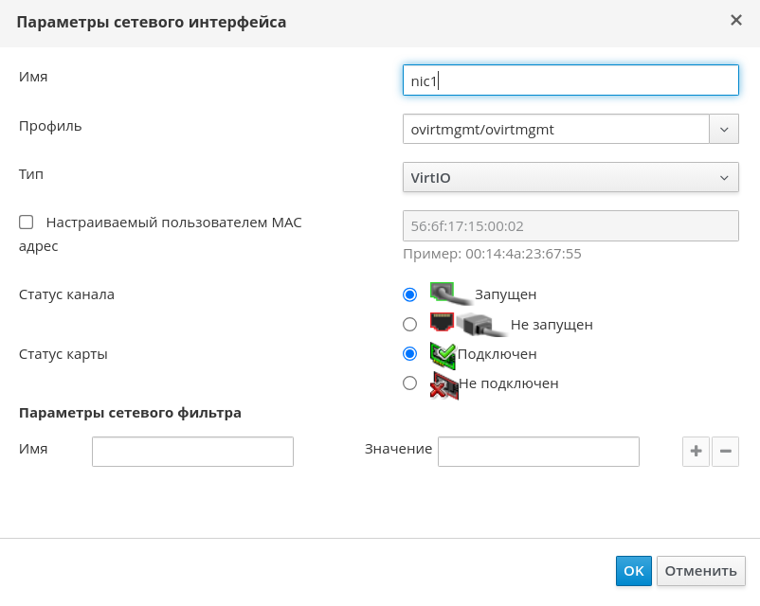
Task: Select the Не подключен radio button
Action: (x=409, y=383)
